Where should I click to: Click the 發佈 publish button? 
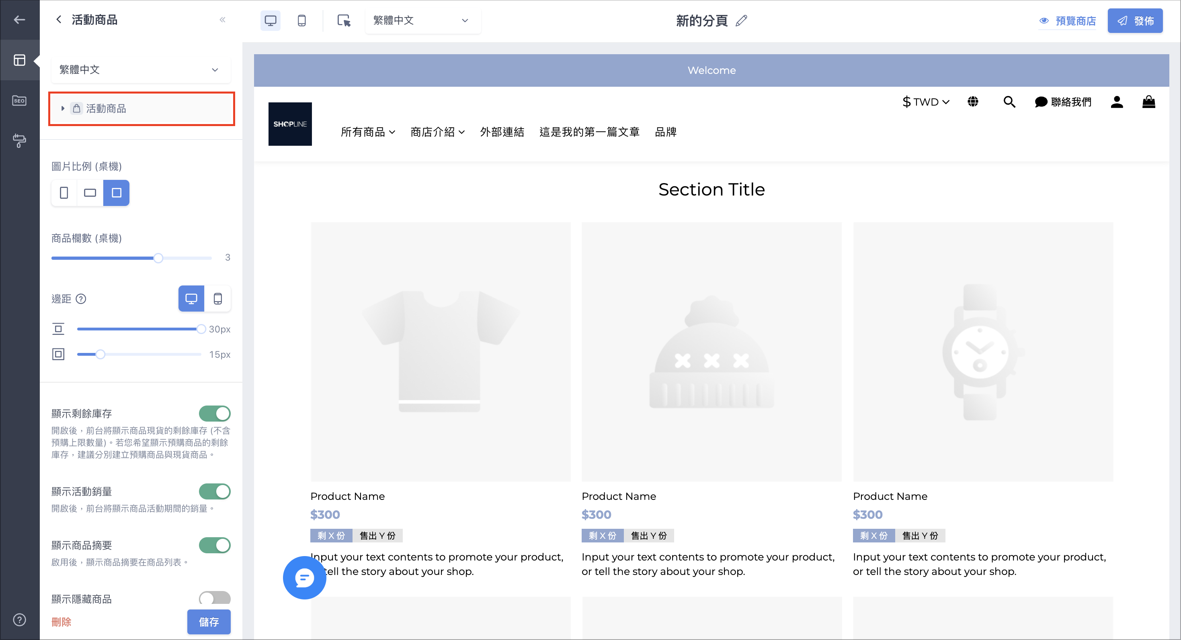(1135, 20)
